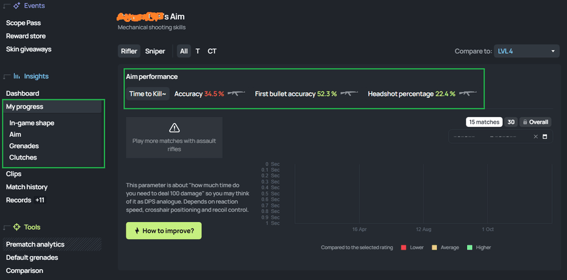Screen dimensions: 567x280
Task: Click the Insights bar chart icon
Action: click(x=17, y=76)
